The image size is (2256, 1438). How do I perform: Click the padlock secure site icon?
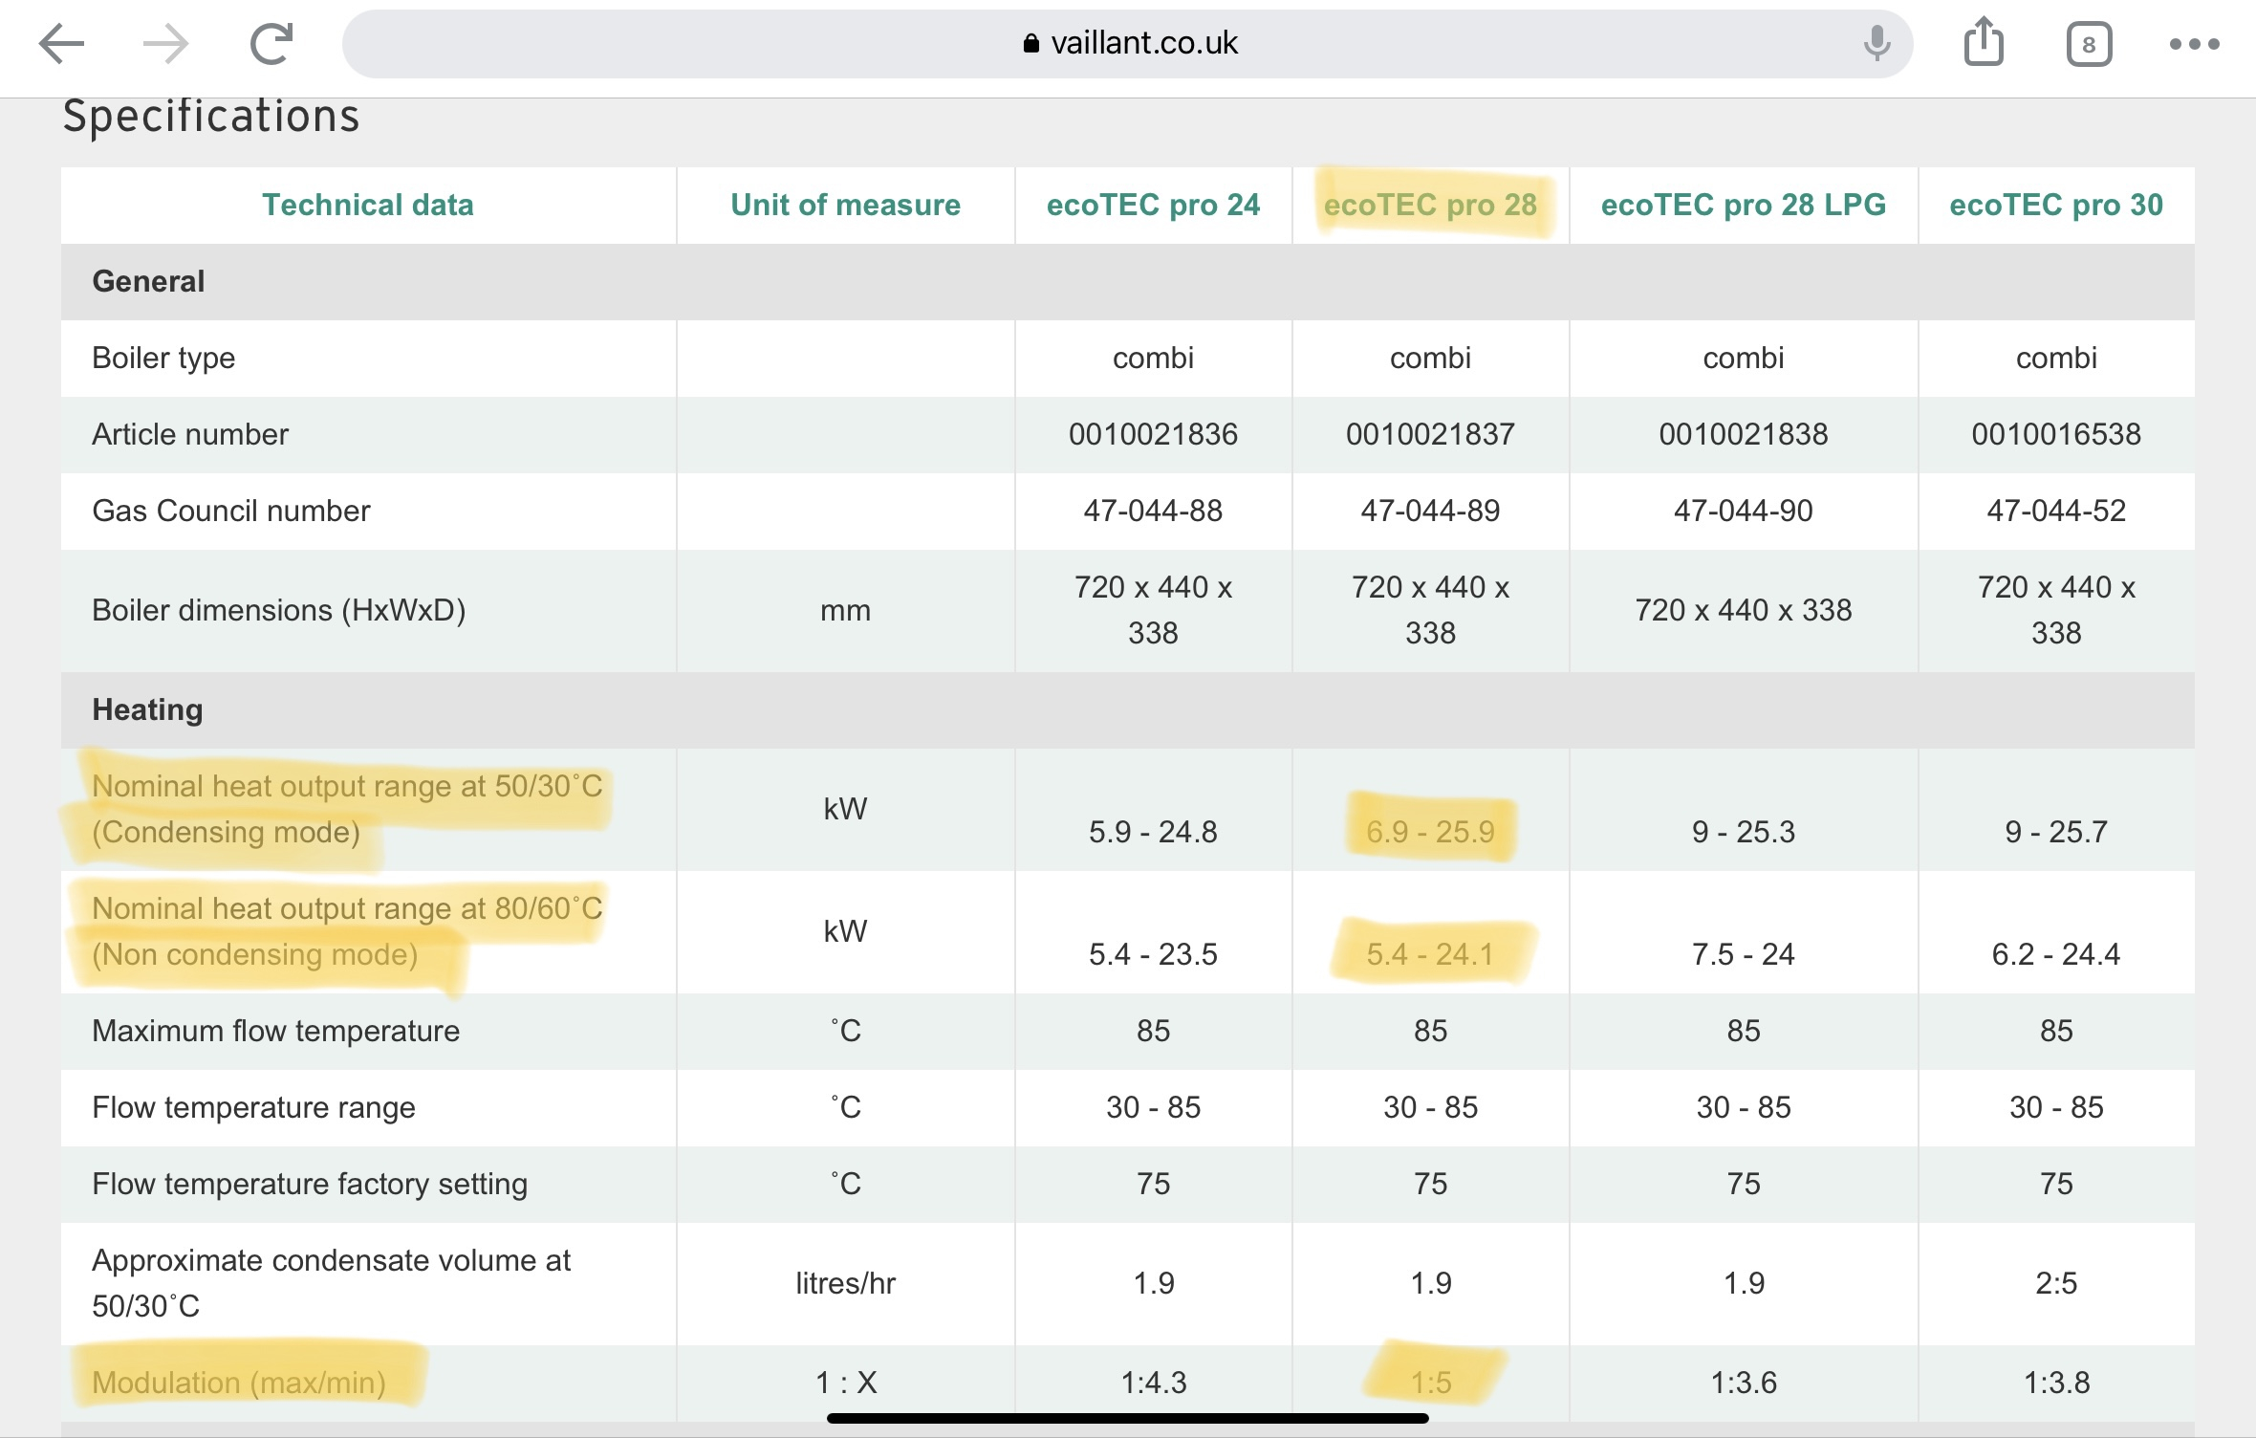[x=1030, y=43]
